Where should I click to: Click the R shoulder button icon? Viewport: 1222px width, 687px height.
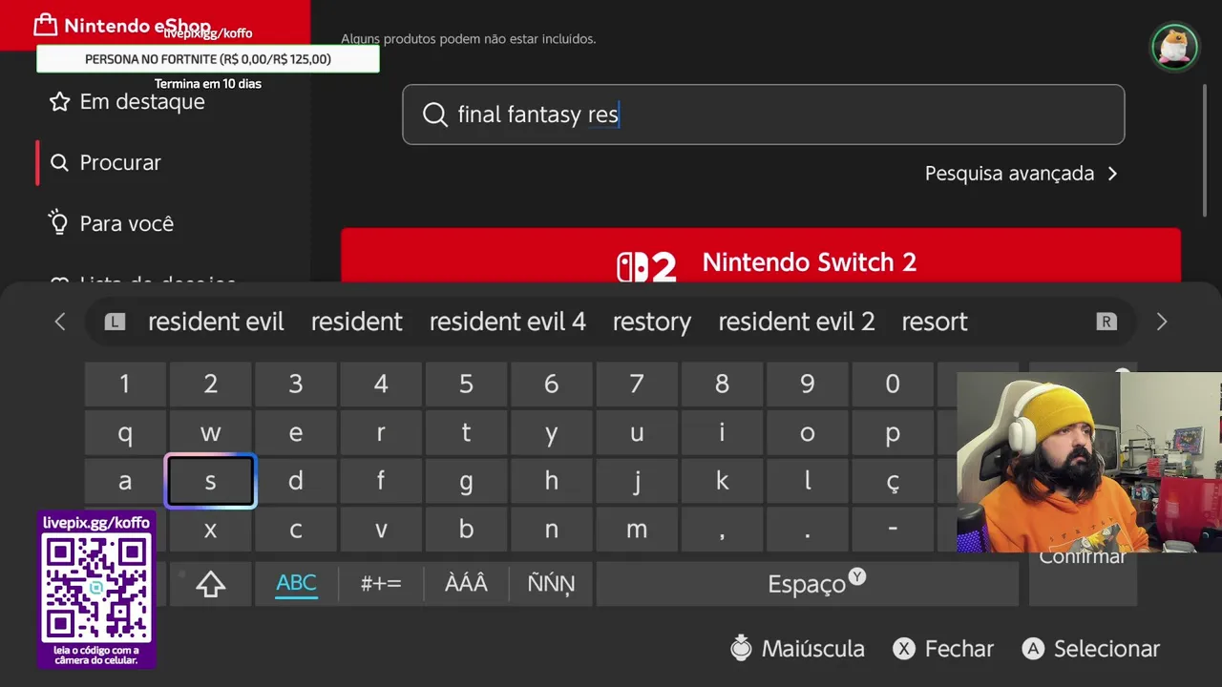tap(1106, 322)
